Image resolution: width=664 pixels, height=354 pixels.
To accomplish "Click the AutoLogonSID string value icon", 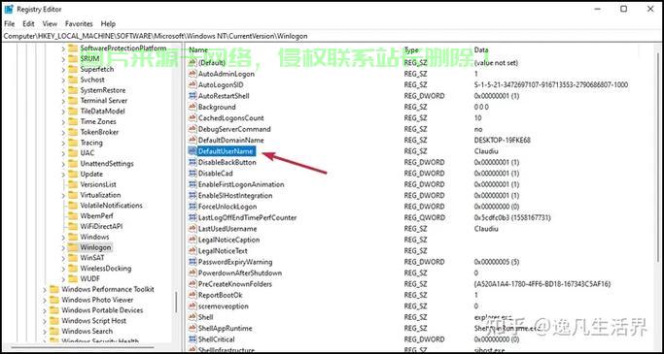I will pyautogui.click(x=192, y=85).
